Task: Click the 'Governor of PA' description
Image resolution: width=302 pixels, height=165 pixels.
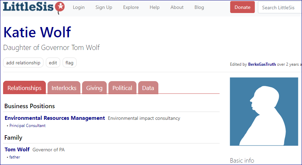Action: click(49, 150)
